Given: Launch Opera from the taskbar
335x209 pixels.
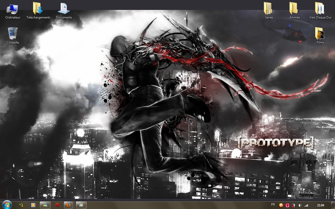Looking at the screenshot, I should point(57,205).
